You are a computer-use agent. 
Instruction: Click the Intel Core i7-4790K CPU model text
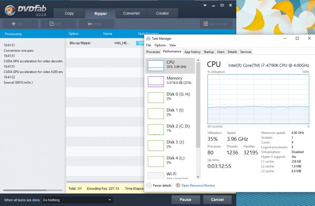tap(268, 66)
